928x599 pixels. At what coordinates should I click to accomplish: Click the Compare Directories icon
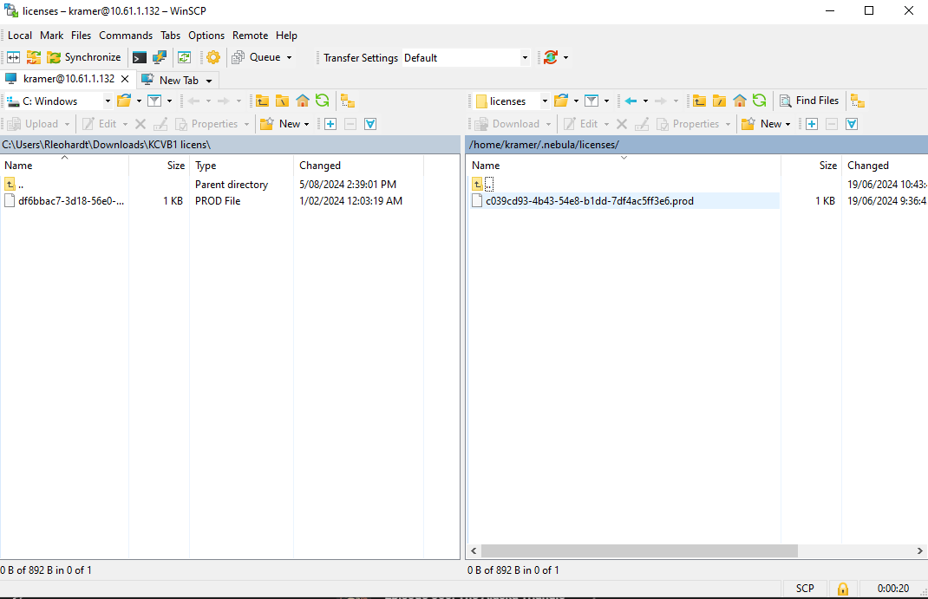(x=14, y=57)
